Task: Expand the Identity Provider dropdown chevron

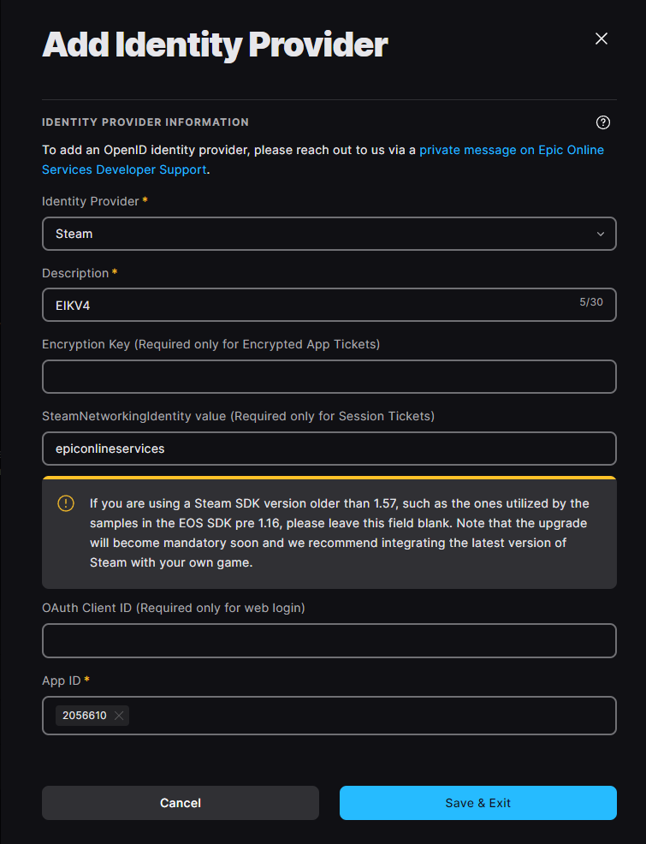Action: [x=601, y=234]
